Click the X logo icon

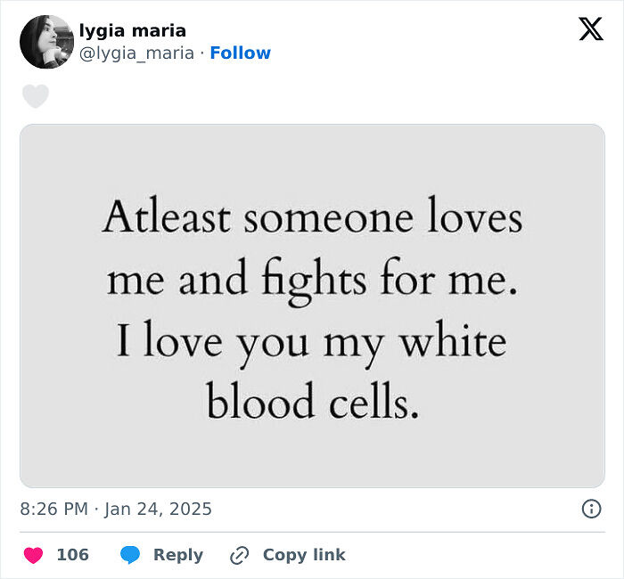click(590, 29)
